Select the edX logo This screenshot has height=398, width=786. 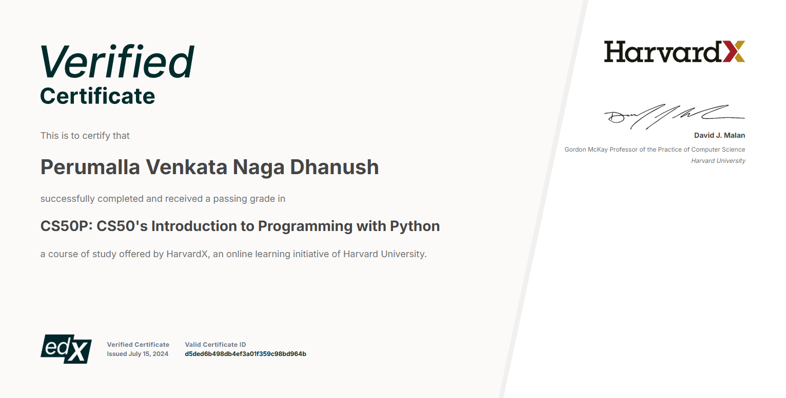(x=66, y=349)
